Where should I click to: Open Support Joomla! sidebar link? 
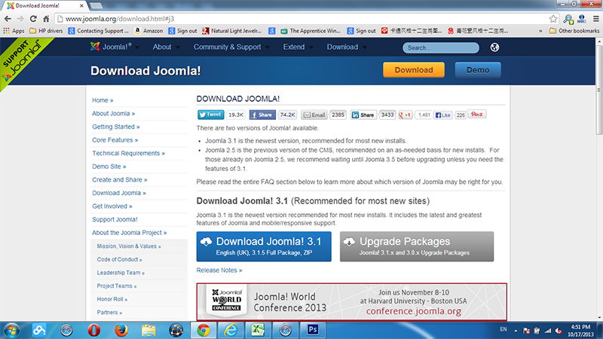(x=115, y=219)
